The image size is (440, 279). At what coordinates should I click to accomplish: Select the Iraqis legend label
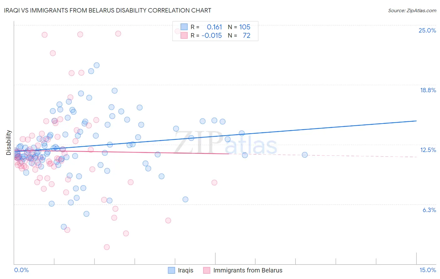coord(186,270)
